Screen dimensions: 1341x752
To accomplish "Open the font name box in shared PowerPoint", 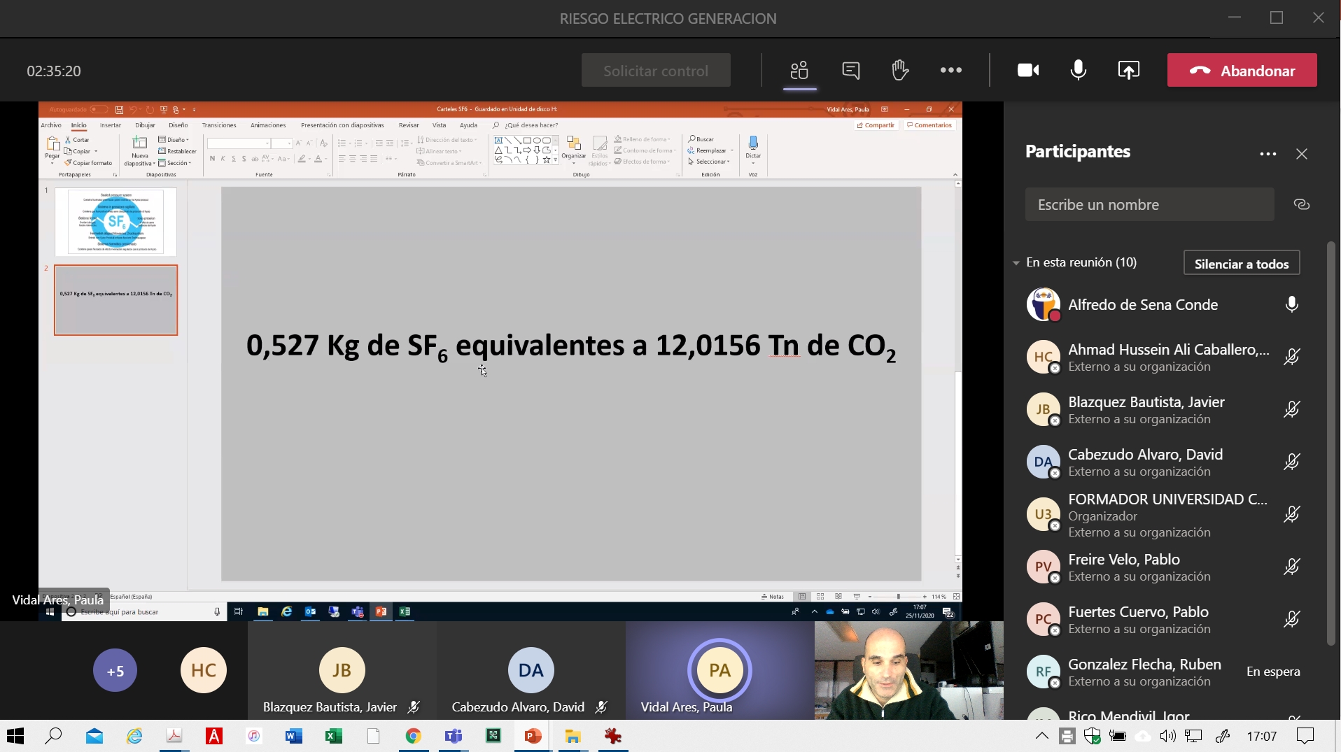I will [239, 143].
